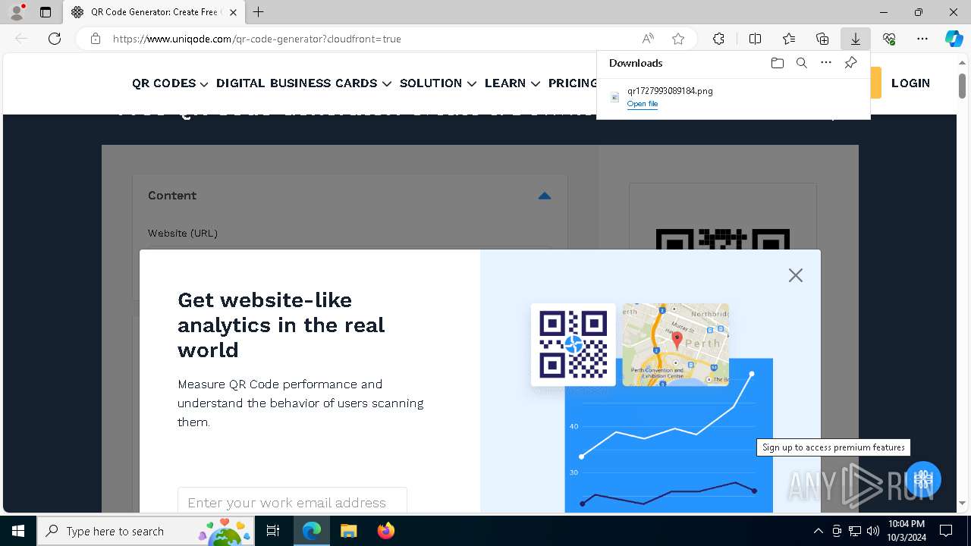The image size is (971, 546).
Task: Open the Windows Start menu
Action: pos(18,531)
